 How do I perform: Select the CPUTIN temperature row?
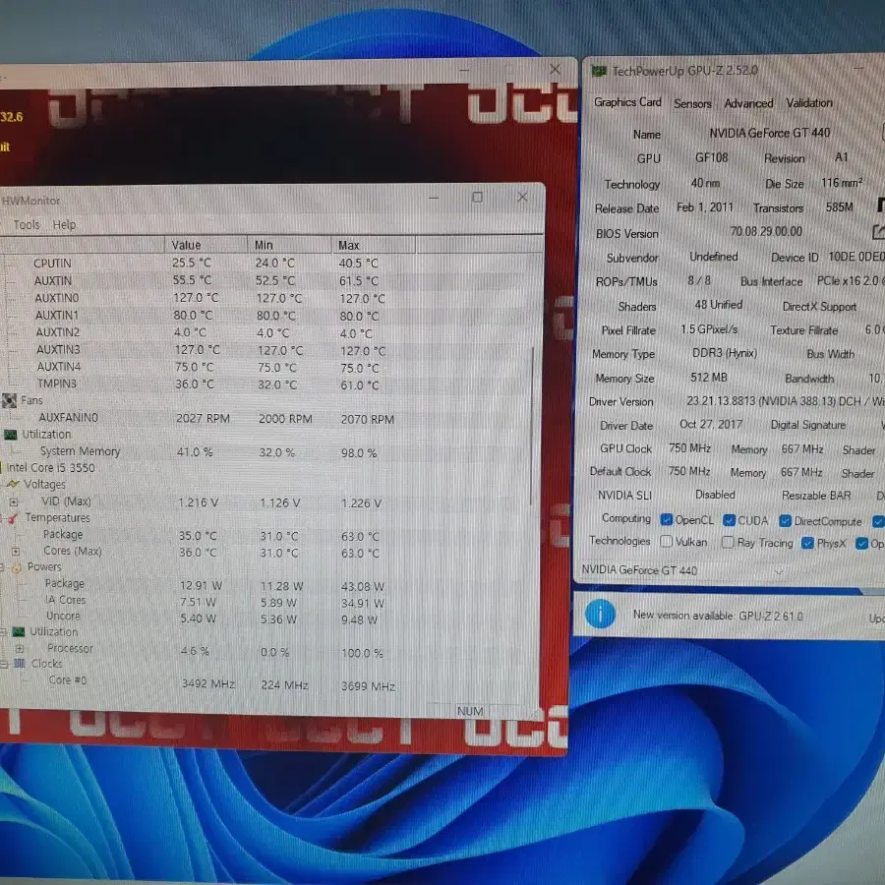coord(271,263)
